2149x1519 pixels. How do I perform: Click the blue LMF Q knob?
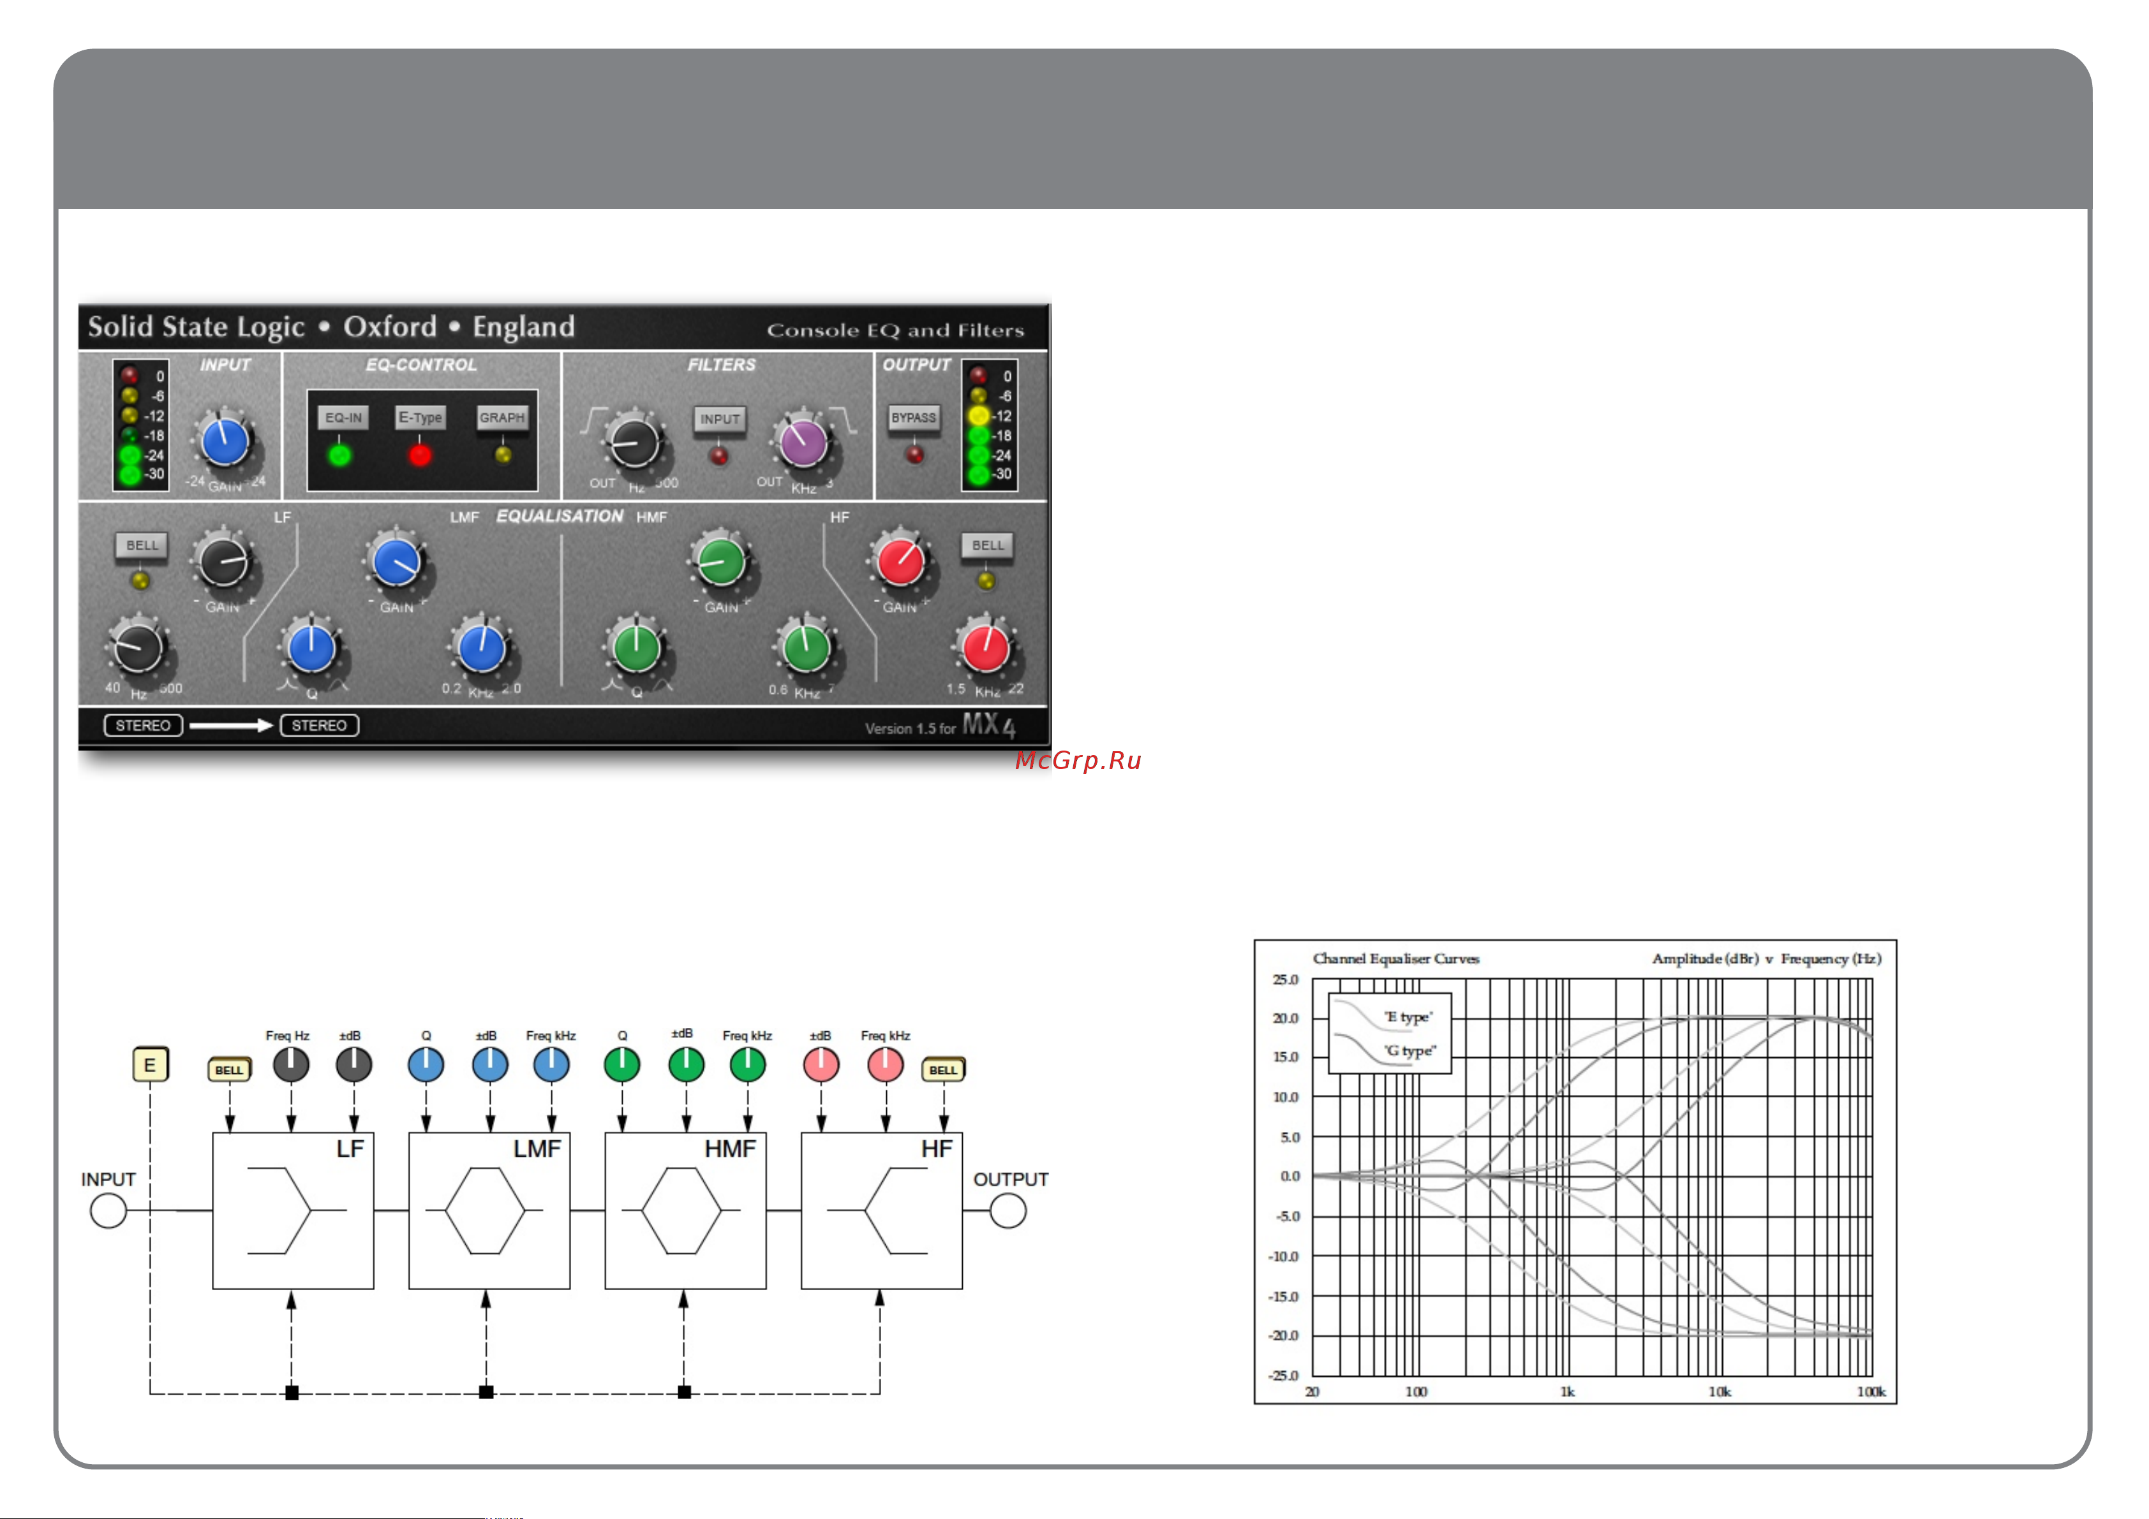[311, 648]
